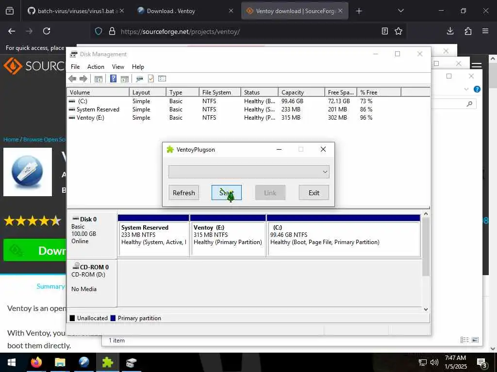Sort by the % Free column header
Viewport: 497px width, 372px height.
379,93
